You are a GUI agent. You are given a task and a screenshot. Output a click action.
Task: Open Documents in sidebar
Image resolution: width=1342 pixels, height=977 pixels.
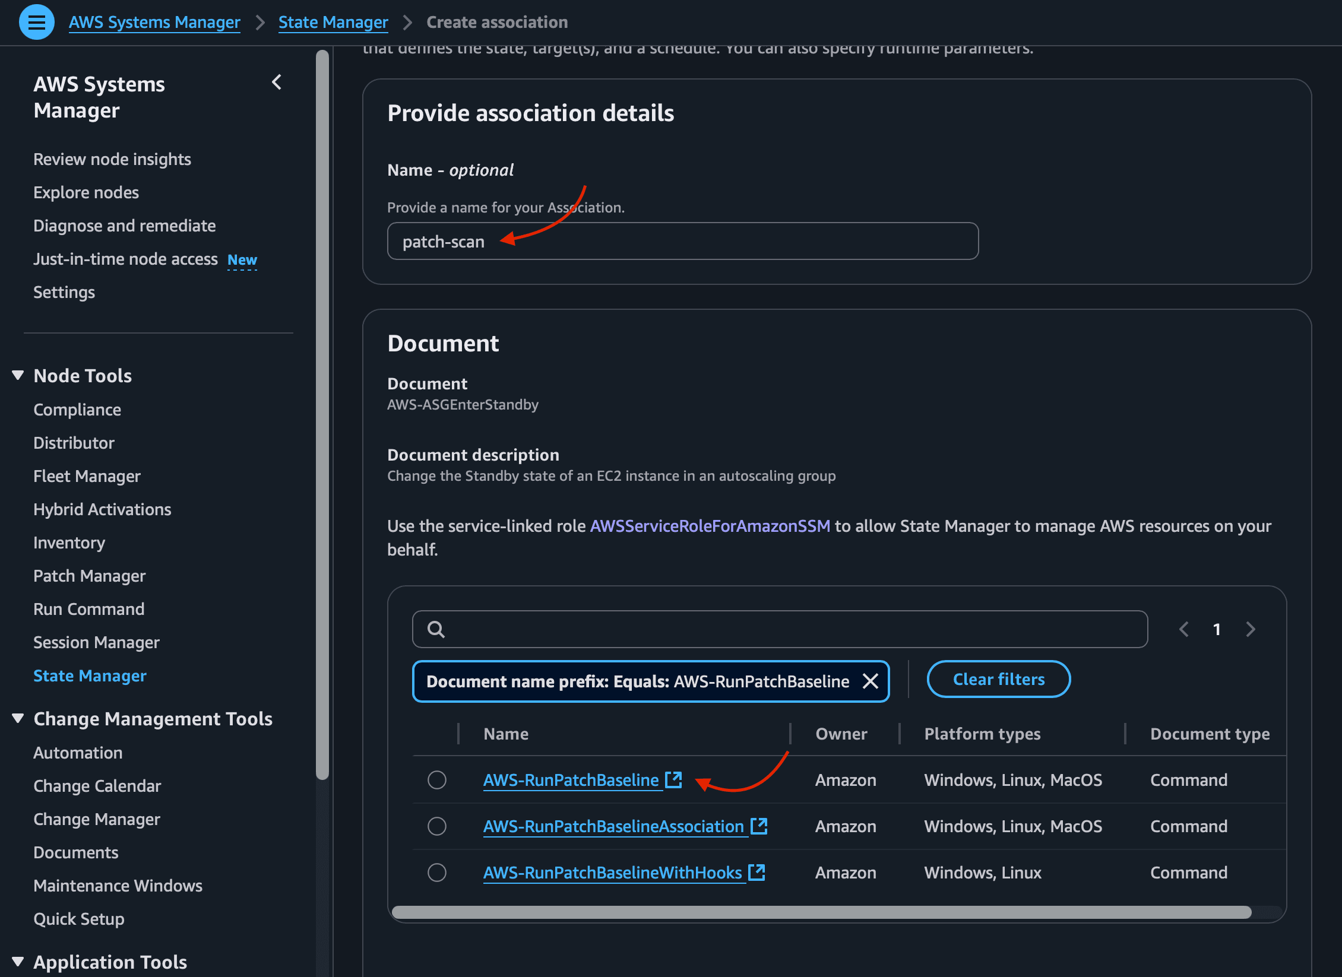point(76,852)
